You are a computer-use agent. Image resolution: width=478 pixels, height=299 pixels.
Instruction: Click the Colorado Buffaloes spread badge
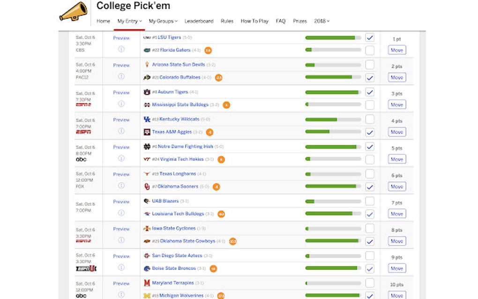pos(218,78)
